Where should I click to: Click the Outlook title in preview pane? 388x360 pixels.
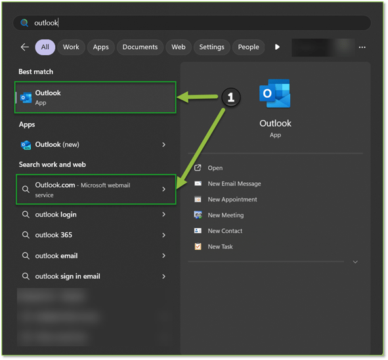[x=275, y=123]
